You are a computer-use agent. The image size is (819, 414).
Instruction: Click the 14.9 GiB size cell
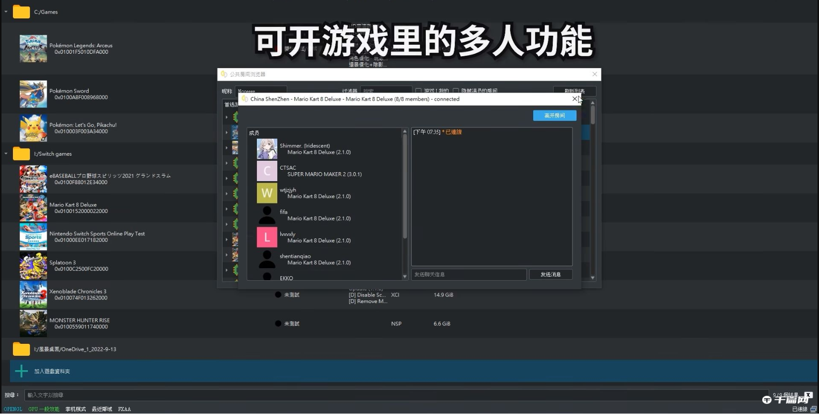444,295
